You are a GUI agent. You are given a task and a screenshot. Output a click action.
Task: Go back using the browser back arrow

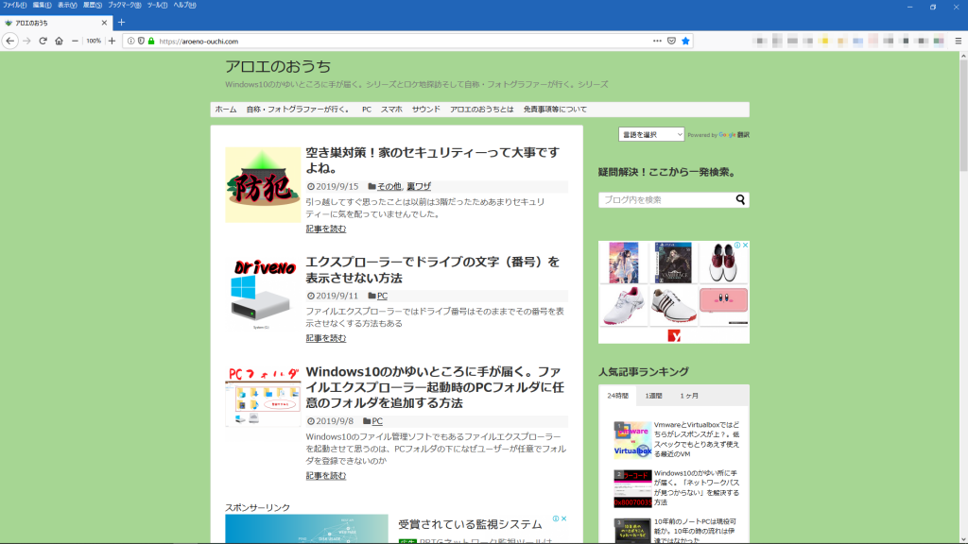click(x=10, y=42)
